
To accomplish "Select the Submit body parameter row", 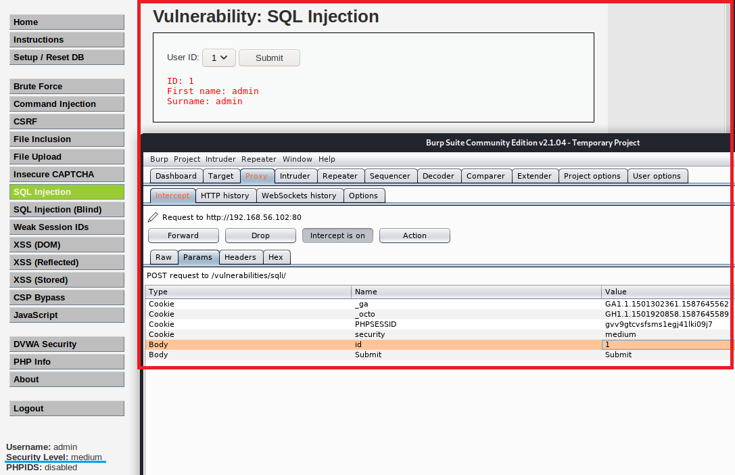I will [438, 355].
